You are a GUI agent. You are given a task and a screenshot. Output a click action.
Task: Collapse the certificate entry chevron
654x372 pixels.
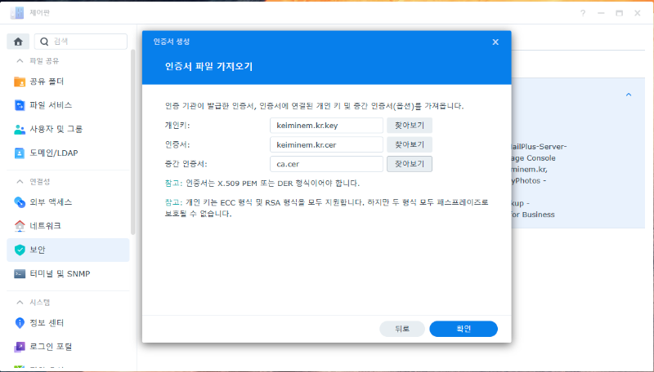pos(628,95)
